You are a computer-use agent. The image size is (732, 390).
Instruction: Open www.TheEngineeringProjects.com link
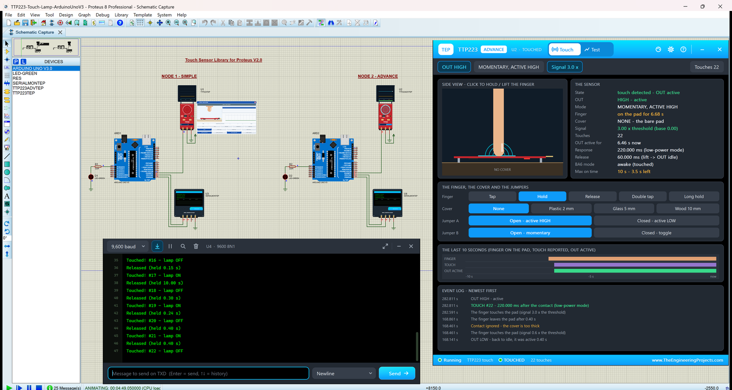pos(687,360)
